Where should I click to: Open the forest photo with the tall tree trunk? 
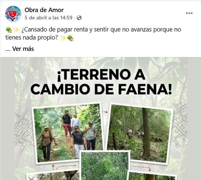point(139,134)
